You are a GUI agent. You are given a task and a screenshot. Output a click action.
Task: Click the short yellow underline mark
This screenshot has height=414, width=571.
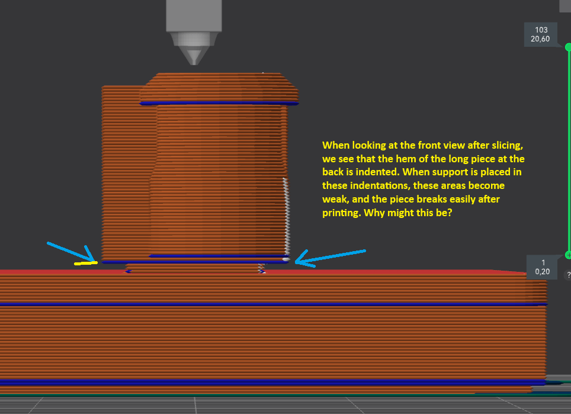[x=86, y=263]
